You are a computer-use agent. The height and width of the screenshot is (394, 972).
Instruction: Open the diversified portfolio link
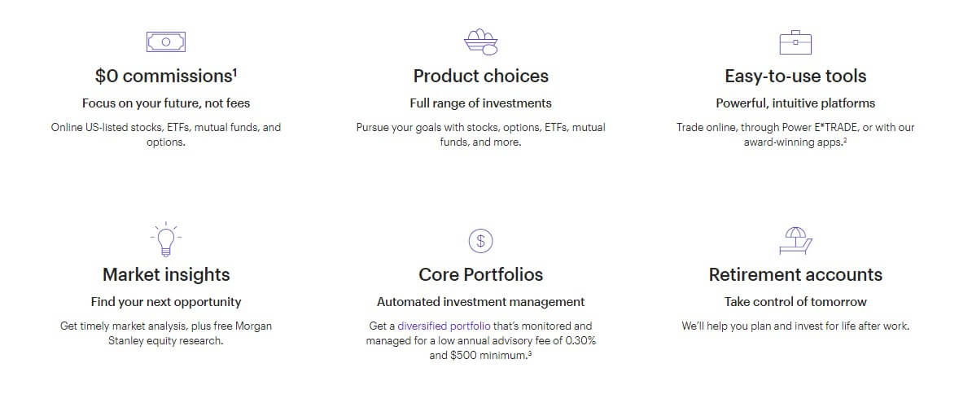pyautogui.click(x=444, y=326)
